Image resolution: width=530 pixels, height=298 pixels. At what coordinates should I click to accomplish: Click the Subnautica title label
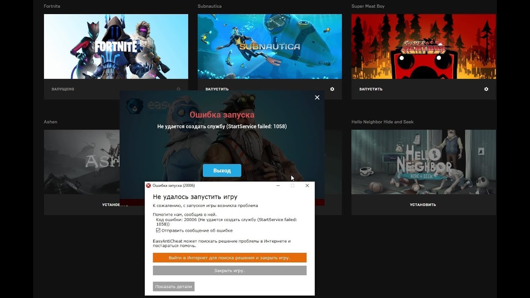click(x=210, y=6)
